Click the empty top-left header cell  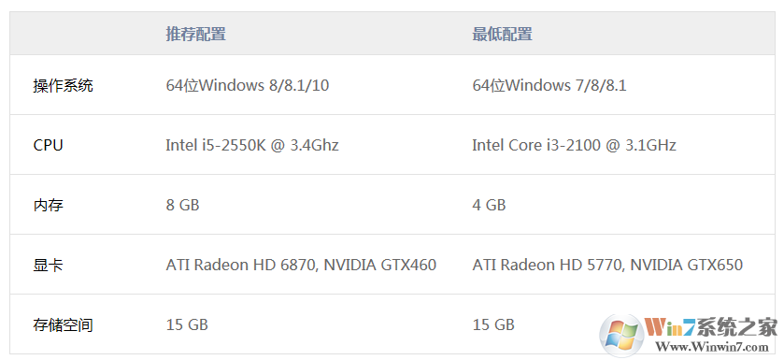point(83,34)
